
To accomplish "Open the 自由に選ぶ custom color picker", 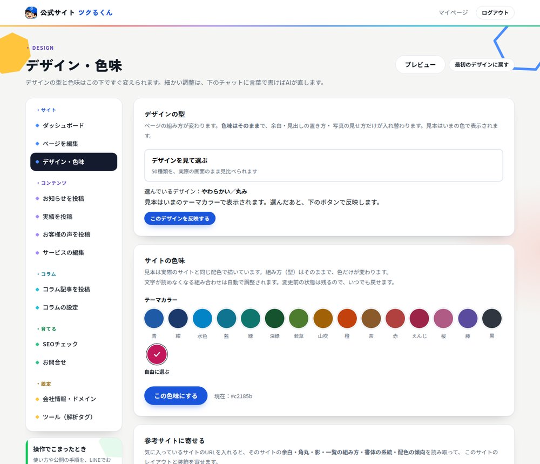I will pyautogui.click(x=157, y=354).
